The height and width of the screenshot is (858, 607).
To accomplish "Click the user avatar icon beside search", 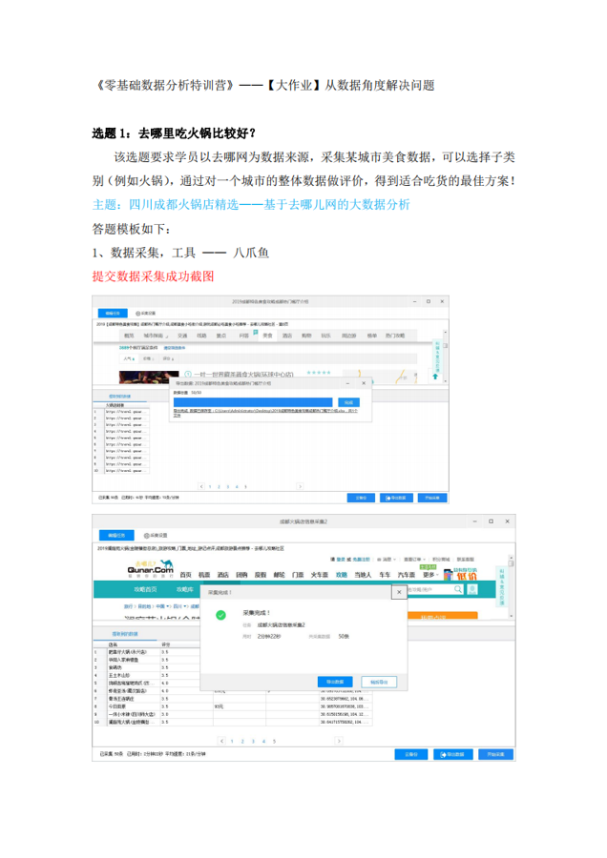I will click(x=472, y=589).
